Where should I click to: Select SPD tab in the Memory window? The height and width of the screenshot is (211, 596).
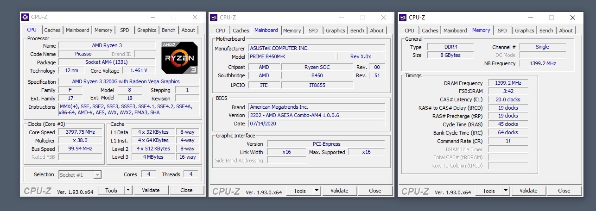point(502,31)
